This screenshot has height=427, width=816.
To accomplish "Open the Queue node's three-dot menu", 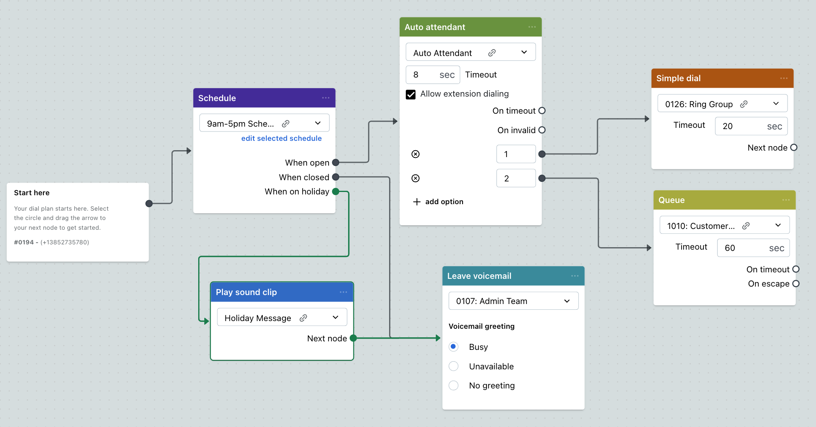I will (x=786, y=200).
